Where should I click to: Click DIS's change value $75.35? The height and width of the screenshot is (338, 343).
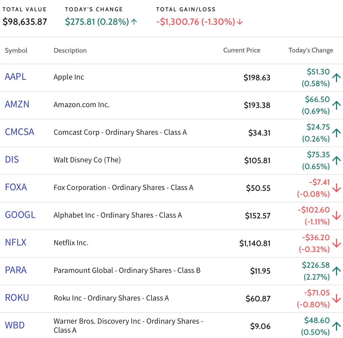[x=318, y=154]
